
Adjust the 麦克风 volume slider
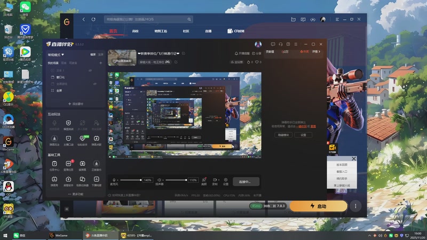point(130,180)
